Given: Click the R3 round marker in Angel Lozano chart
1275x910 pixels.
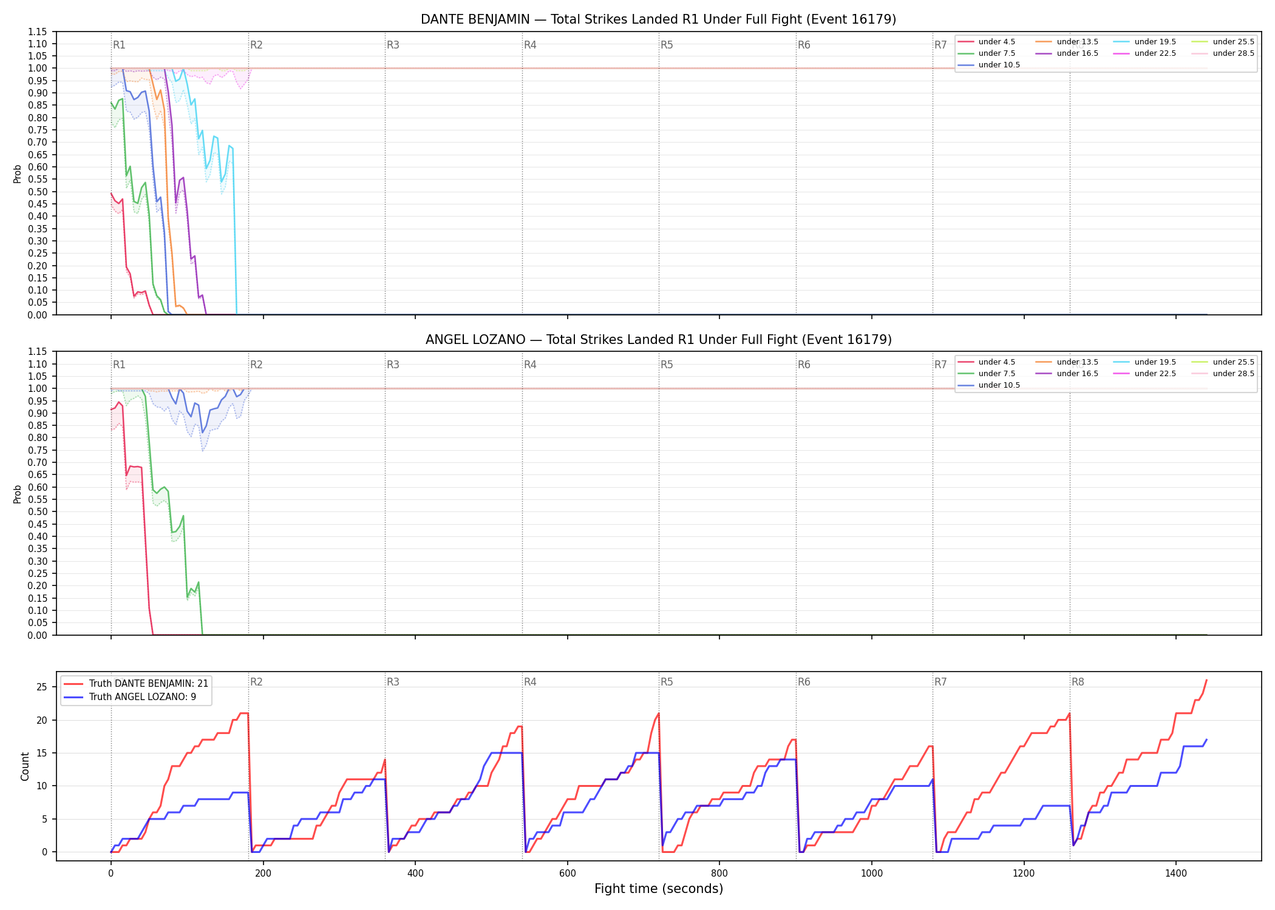Looking at the screenshot, I should coord(393,365).
